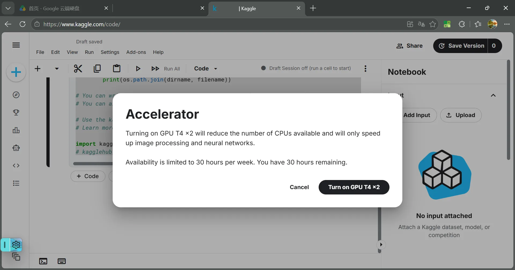Go back in browser
The image size is (515, 270).
[8, 24]
